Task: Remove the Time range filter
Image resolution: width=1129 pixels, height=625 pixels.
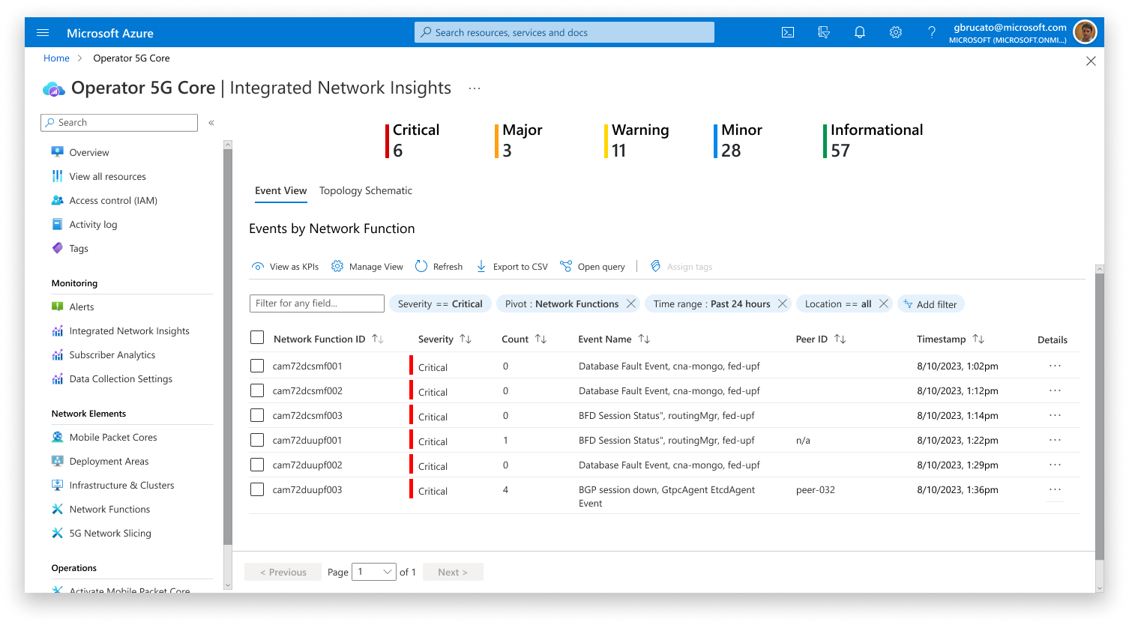Action: point(783,304)
